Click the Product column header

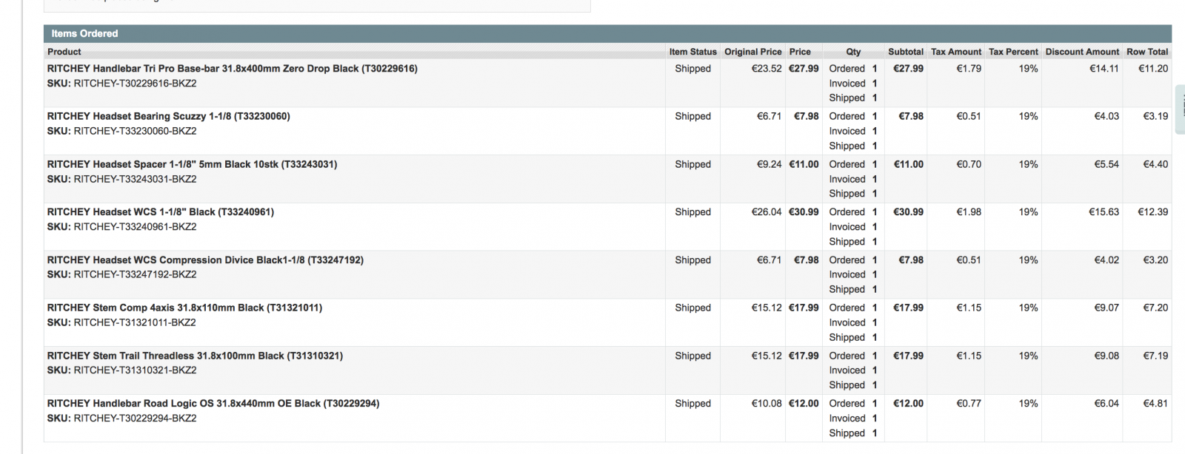coord(64,52)
